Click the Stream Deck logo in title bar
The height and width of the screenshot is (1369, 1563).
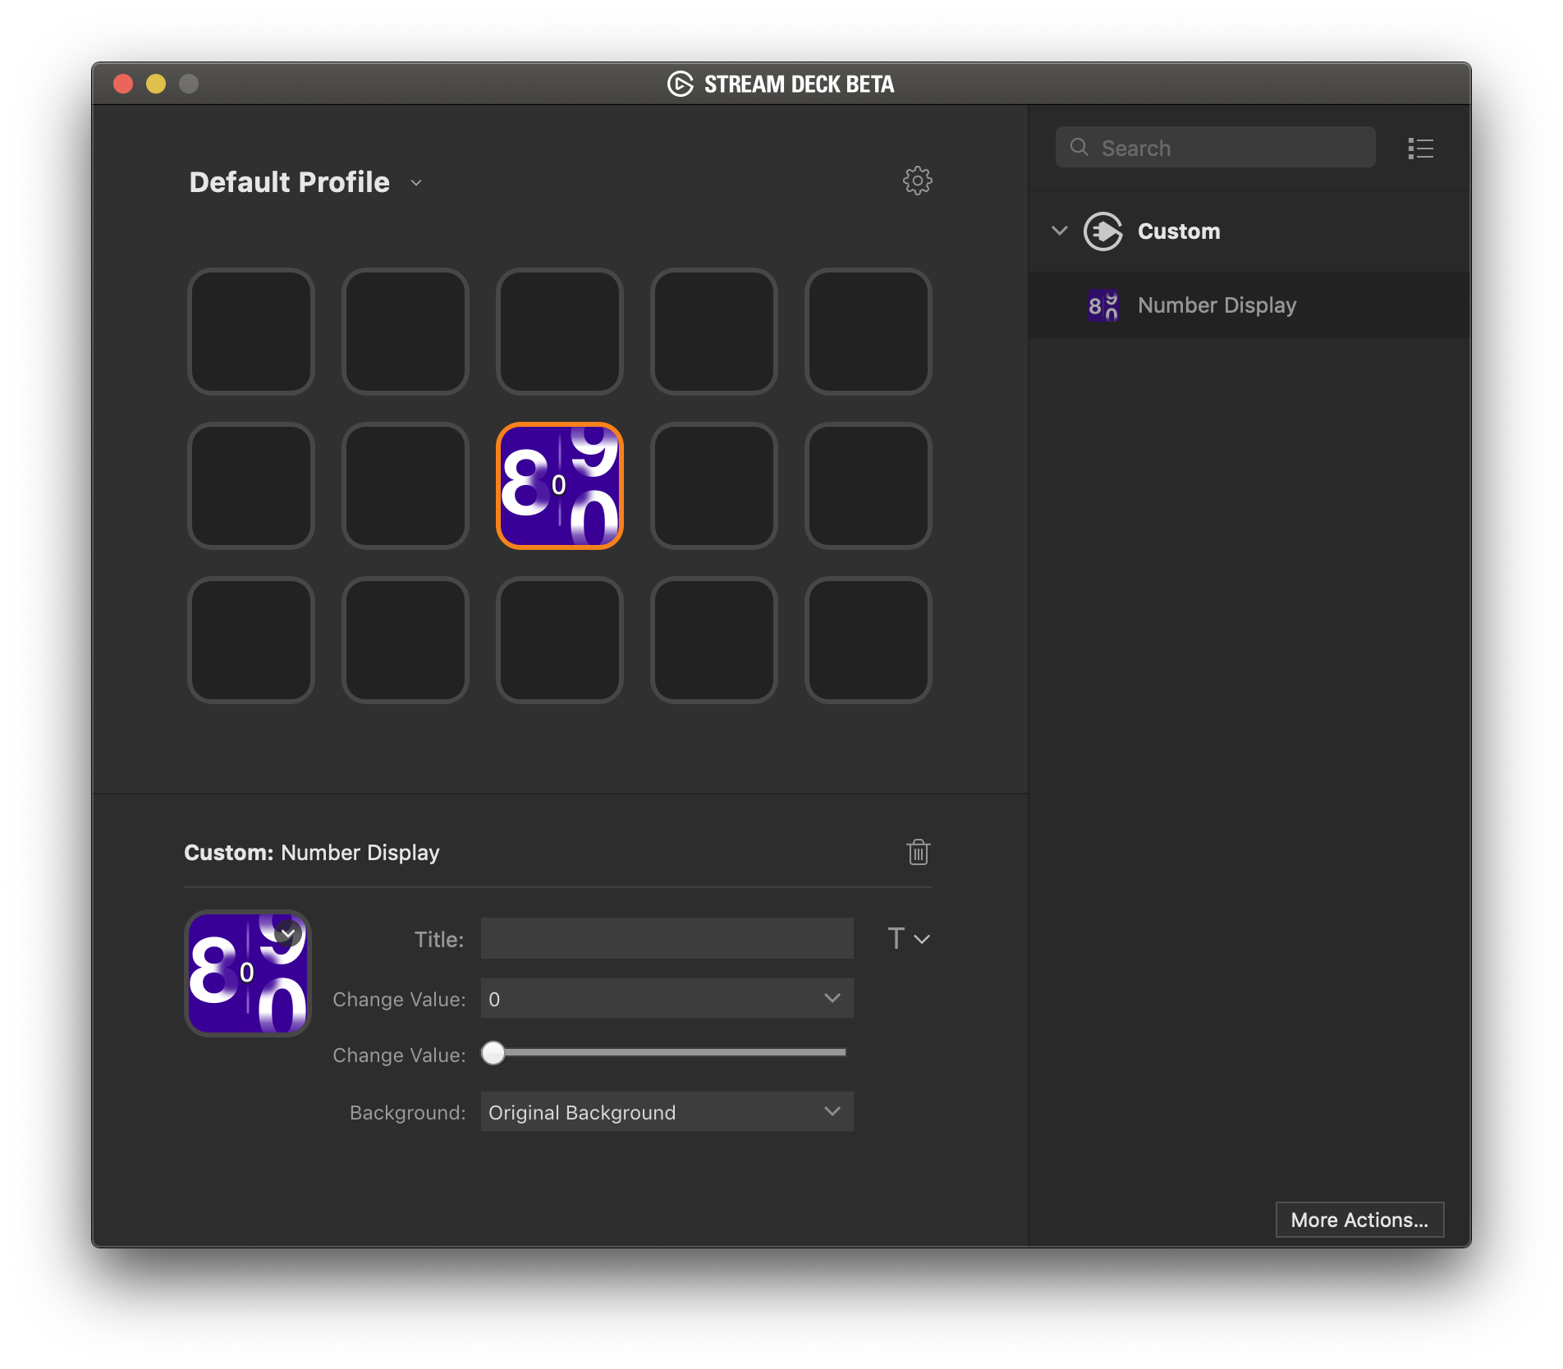click(681, 84)
